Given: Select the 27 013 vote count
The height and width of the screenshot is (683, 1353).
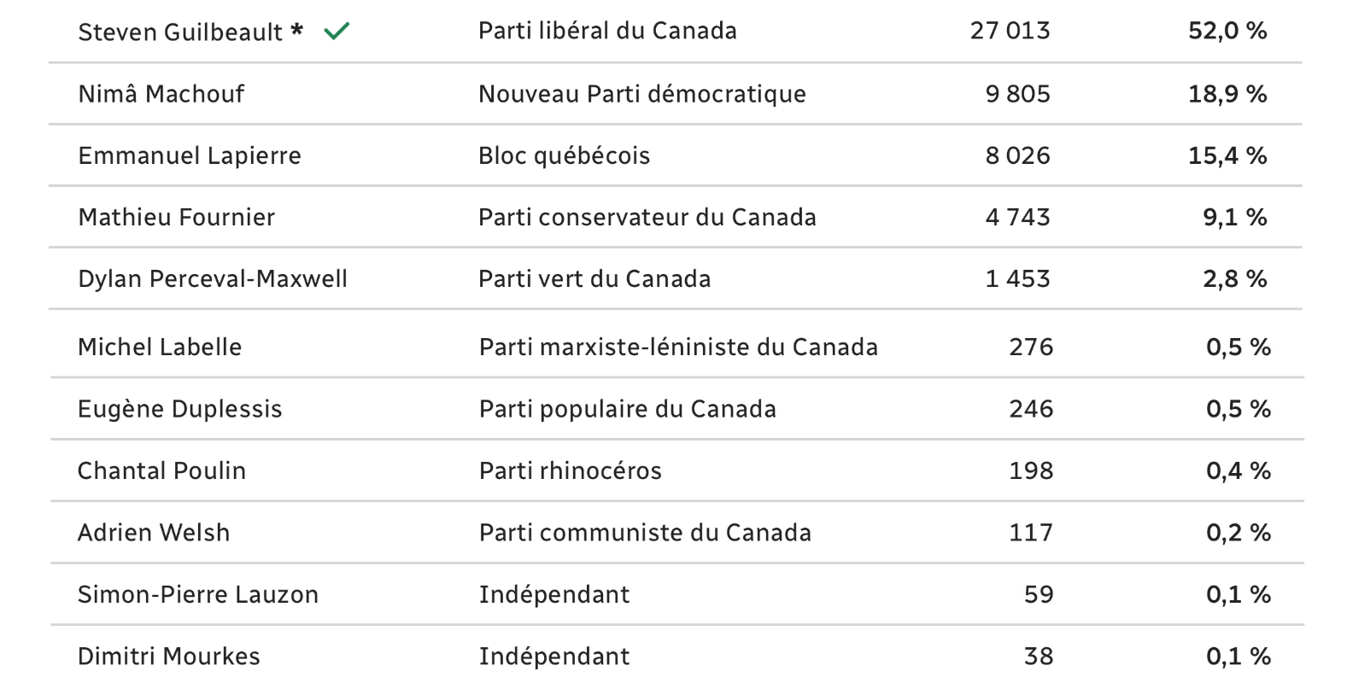Looking at the screenshot, I should [1010, 31].
